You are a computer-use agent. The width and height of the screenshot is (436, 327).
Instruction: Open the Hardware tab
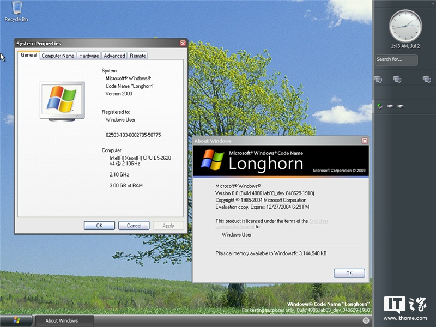click(89, 56)
